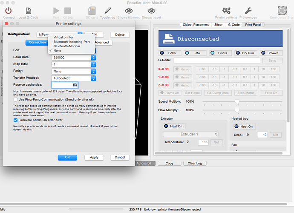The image size is (294, 213).
Task: Toggle the Echo indicator button
Action: (x=170, y=53)
